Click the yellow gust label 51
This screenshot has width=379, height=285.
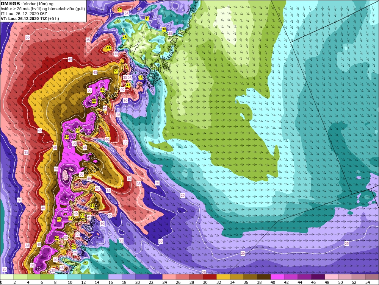116,71
